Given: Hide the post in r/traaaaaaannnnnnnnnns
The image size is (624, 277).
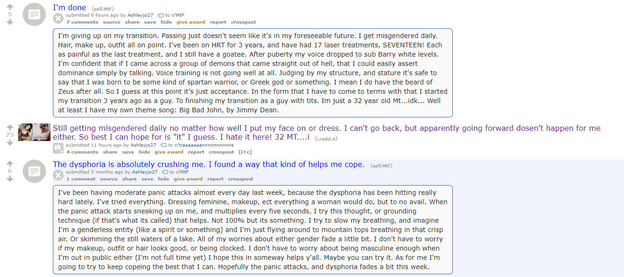Looking at the screenshot, I should (144, 152).
